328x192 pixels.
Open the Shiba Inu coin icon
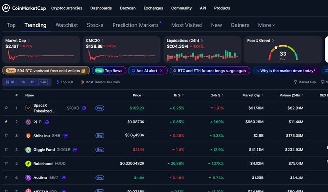click(x=28, y=136)
